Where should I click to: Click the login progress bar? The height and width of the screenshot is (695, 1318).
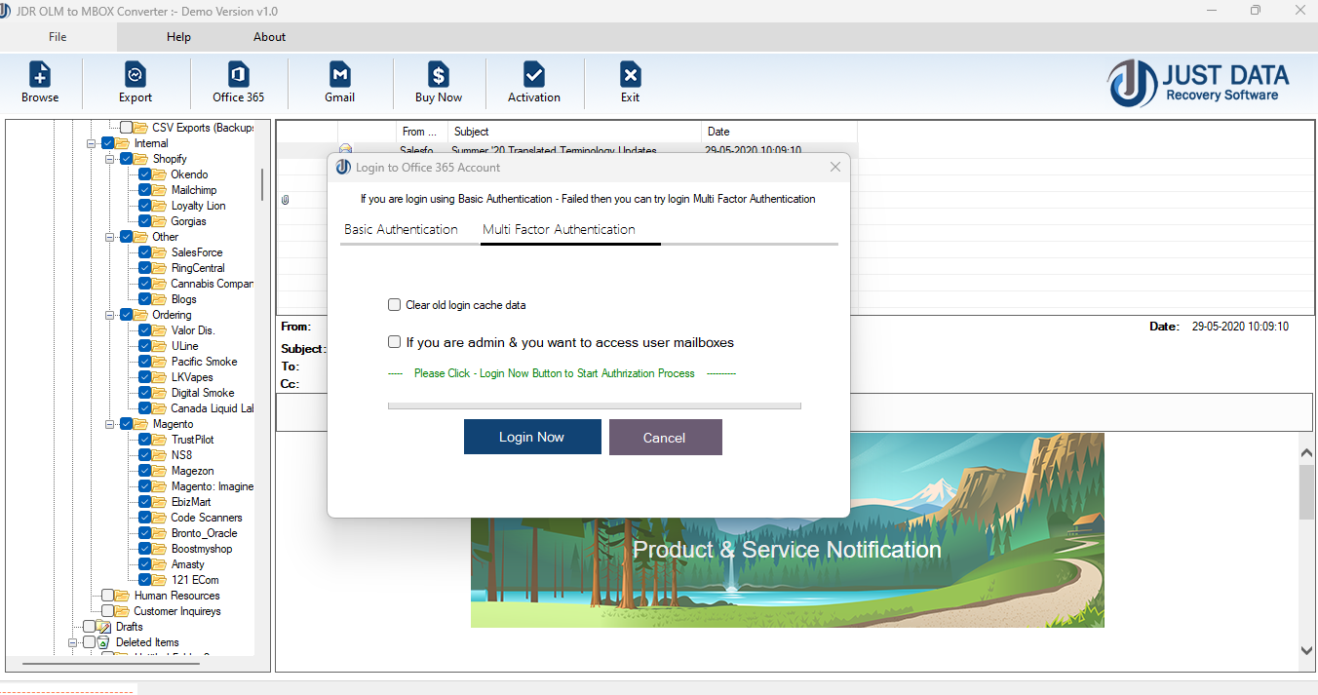[x=595, y=405]
